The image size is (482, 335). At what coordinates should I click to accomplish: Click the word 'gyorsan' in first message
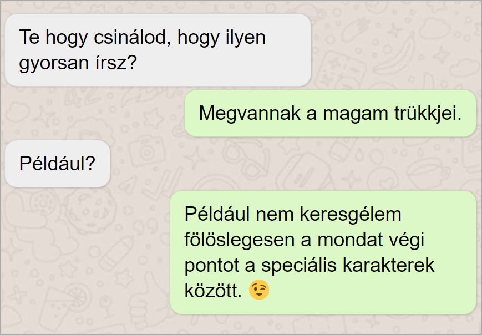tap(54, 63)
